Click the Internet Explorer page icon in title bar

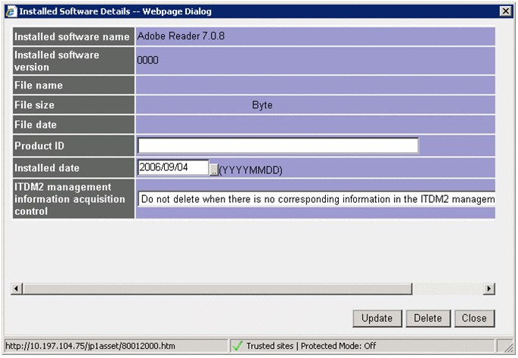pyautogui.click(x=11, y=11)
